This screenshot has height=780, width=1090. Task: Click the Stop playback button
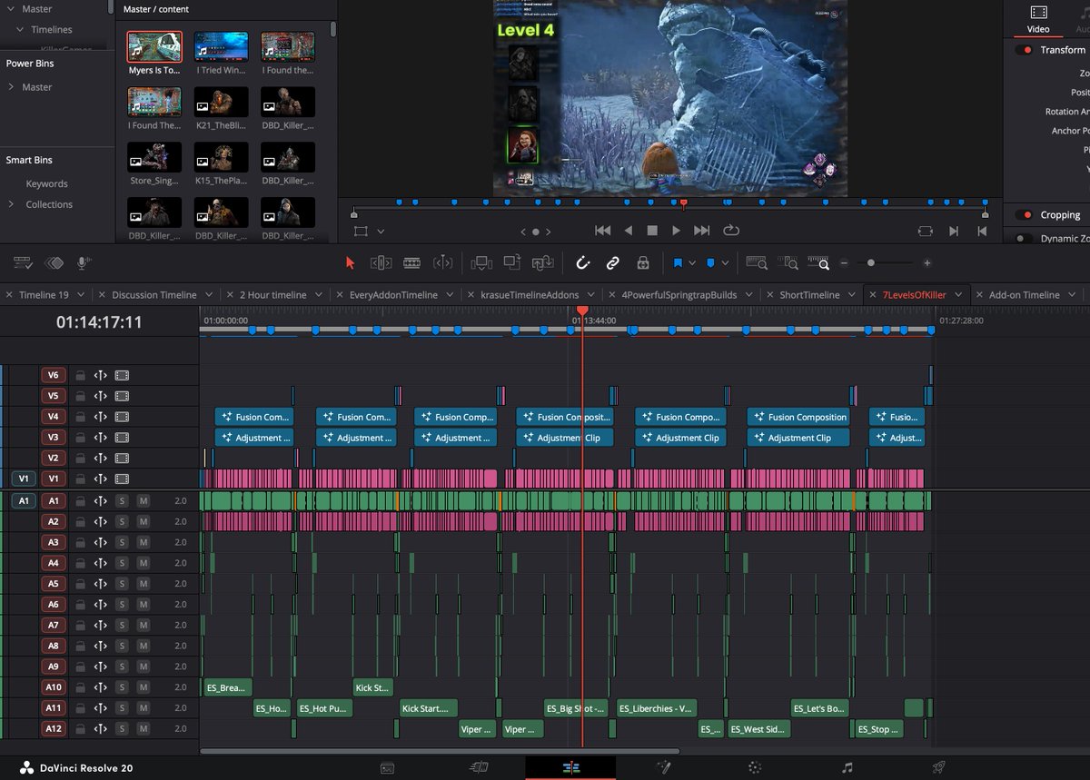coord(651,232)
